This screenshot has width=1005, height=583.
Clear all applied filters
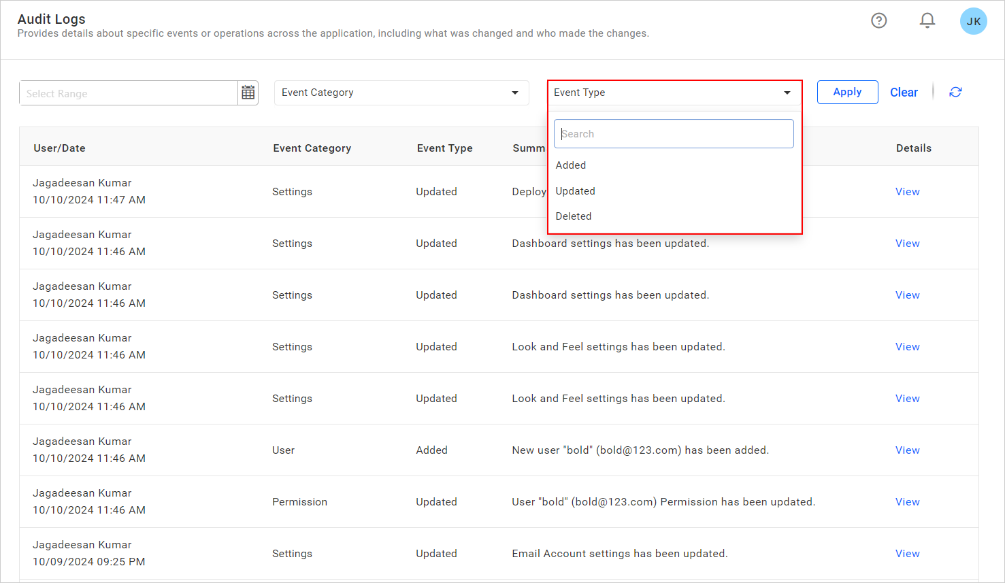pos(904,92)
